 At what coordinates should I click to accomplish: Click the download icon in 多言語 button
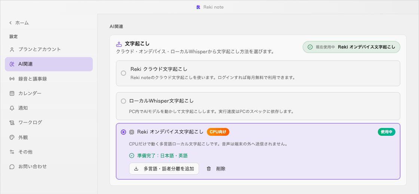[x=136, y=169]
